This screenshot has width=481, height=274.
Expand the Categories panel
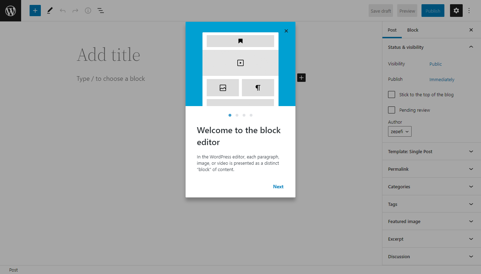click(431, 187)
